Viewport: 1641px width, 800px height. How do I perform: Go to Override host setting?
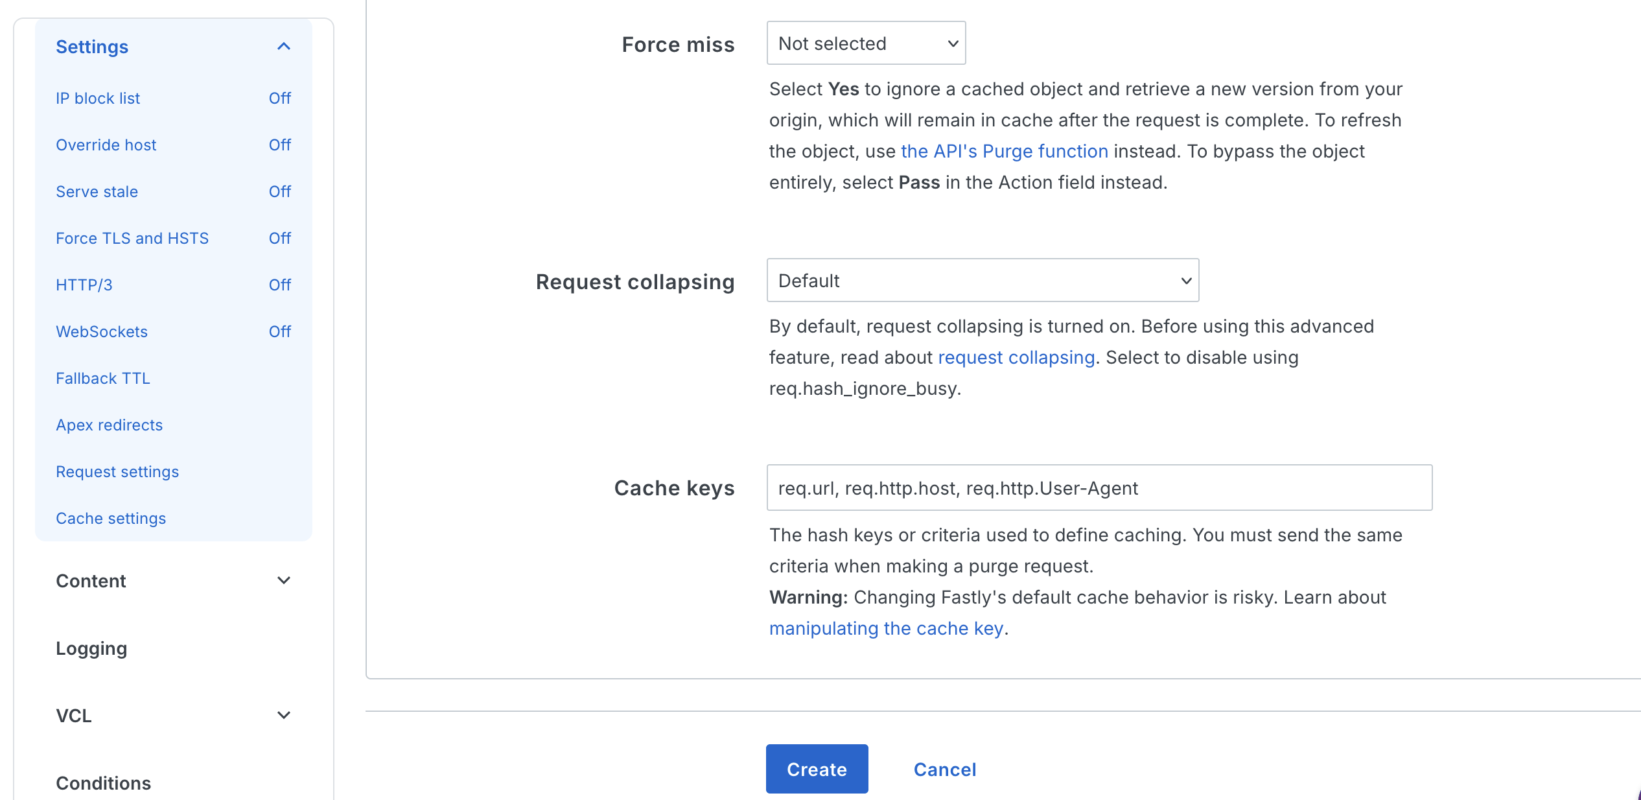click(x=106, y=145)
